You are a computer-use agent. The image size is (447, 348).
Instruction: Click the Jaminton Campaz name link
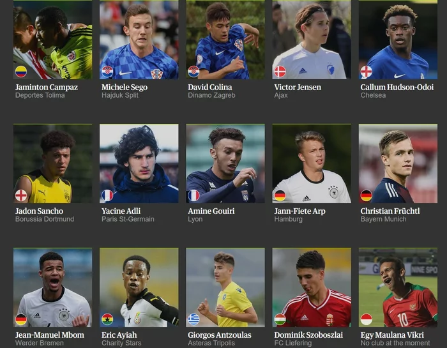(47, 87)
